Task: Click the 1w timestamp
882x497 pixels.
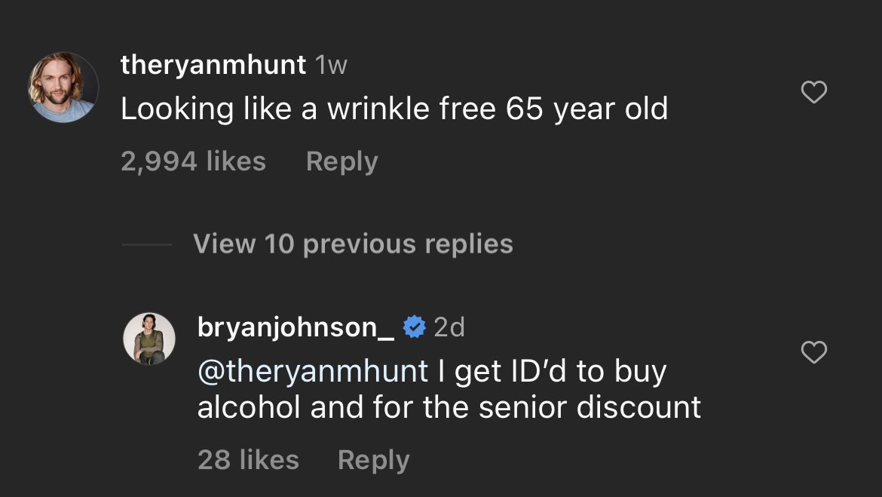Action: point(331,66)
